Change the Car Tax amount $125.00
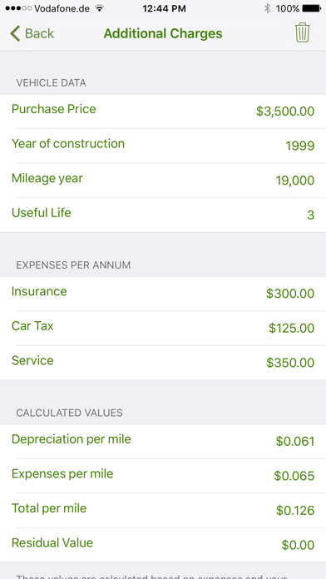The image size is (326, 579). point(291,329)
